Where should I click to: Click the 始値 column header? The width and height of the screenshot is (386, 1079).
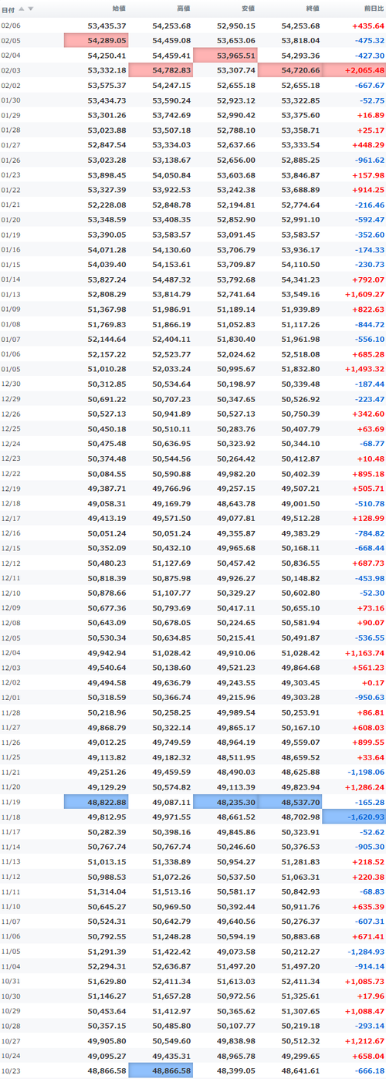click(x=119, y=9)
